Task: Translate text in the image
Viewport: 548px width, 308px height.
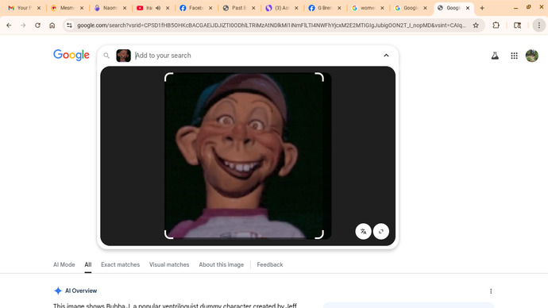Action: point(363,231)
